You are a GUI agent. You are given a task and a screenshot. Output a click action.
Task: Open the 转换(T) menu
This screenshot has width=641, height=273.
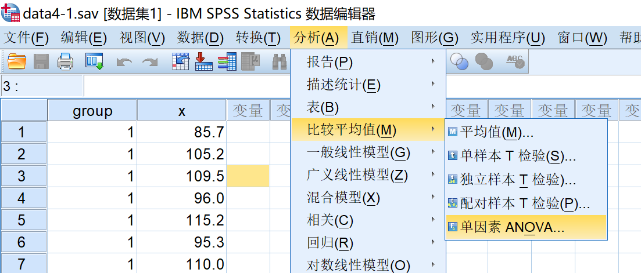(258, 38)
